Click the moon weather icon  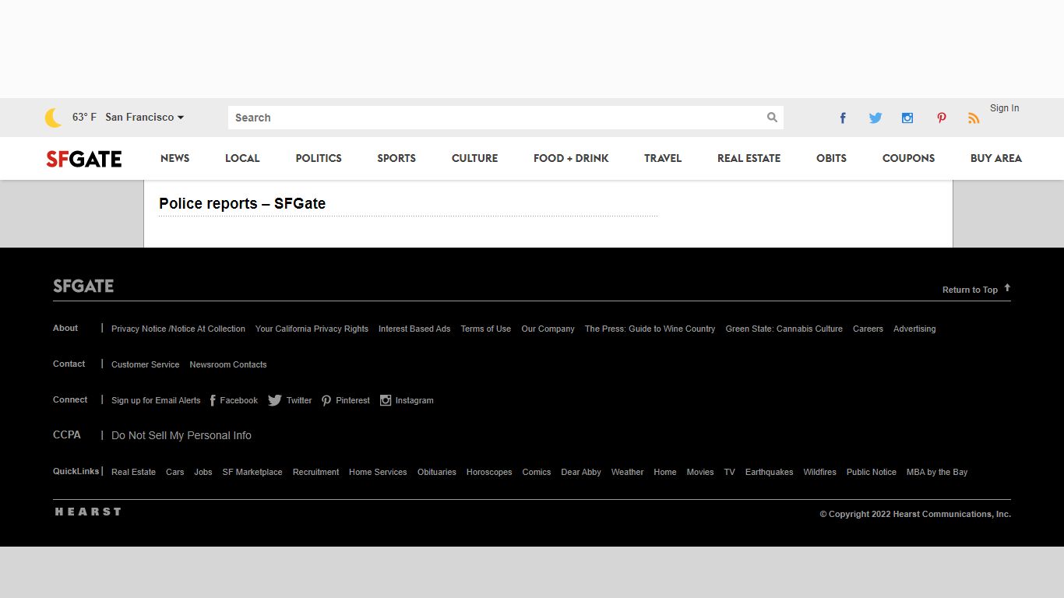pos(53,118)
